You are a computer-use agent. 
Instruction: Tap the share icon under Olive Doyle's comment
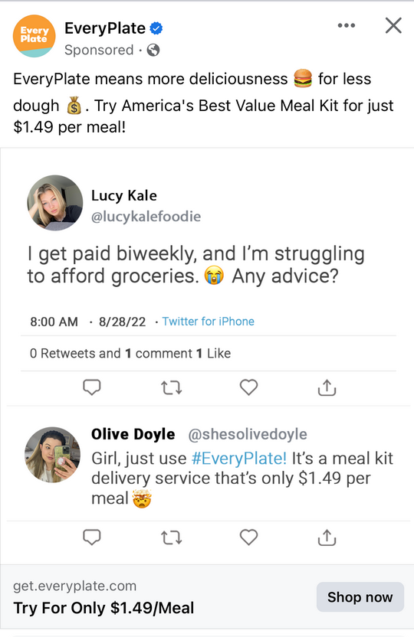point(327,537)
